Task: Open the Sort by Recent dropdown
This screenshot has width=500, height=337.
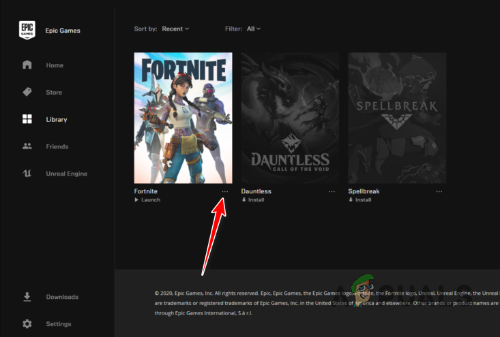Action: coord(175,29)
